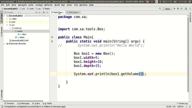Open the VCS menu
Viewport: 192px width, 108px height.
point(76,5)
